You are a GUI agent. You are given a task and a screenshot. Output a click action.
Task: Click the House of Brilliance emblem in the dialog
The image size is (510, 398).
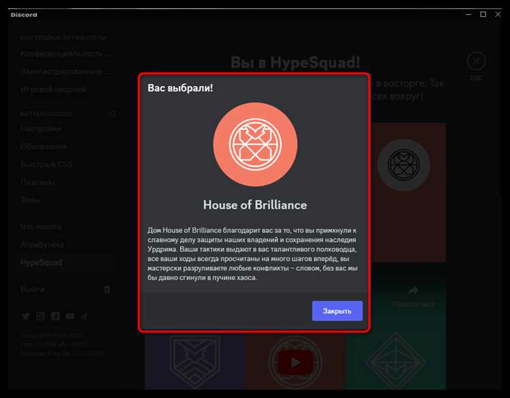coord(255,145)
